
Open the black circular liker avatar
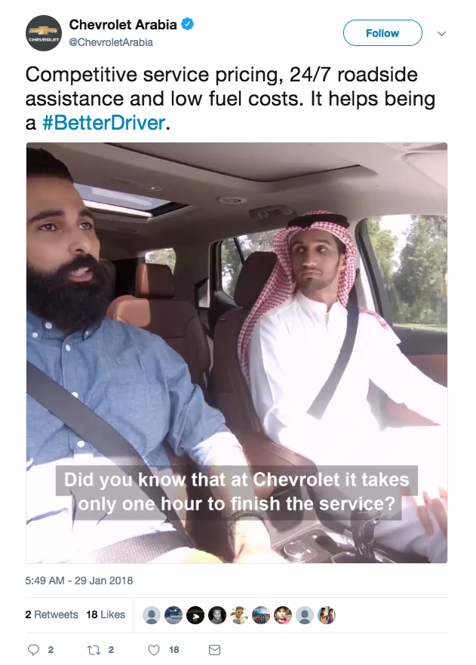pyautogui.click(x=195, y=615)
